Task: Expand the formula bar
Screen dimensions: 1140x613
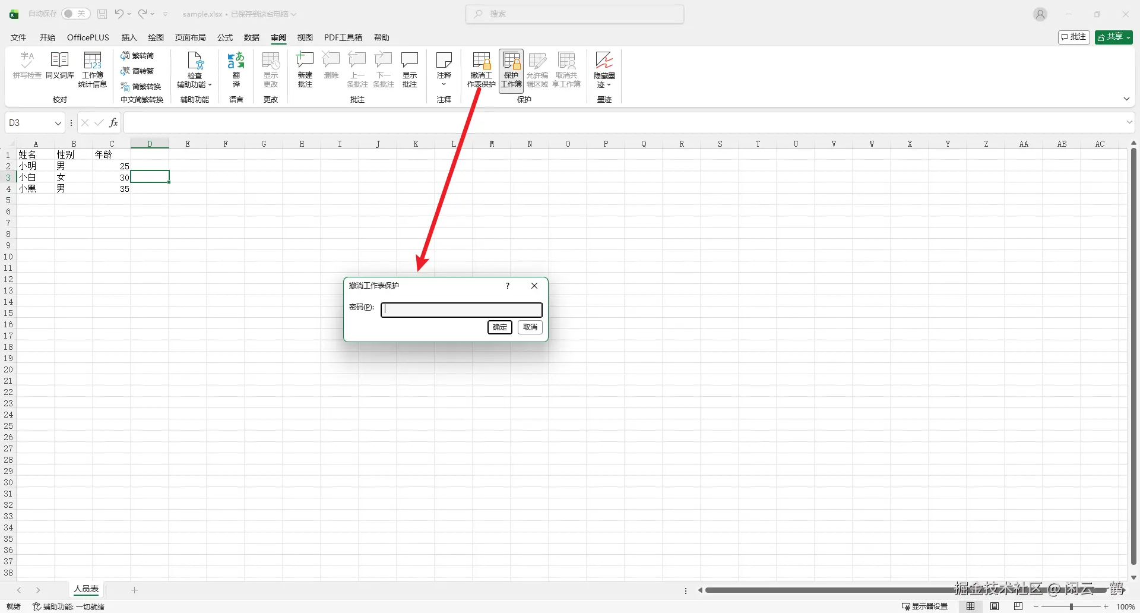Action: 1129,122
